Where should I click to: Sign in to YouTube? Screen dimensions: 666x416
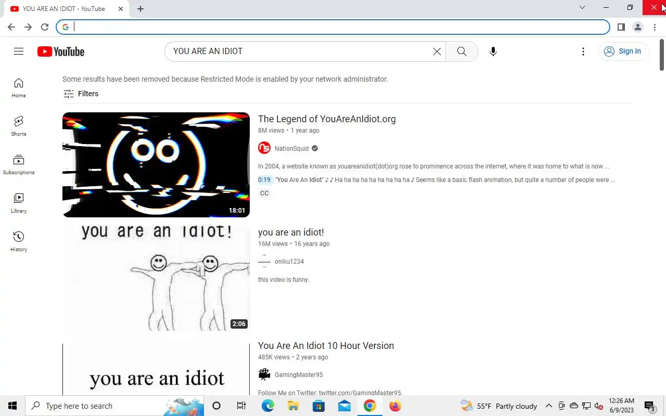623,51
